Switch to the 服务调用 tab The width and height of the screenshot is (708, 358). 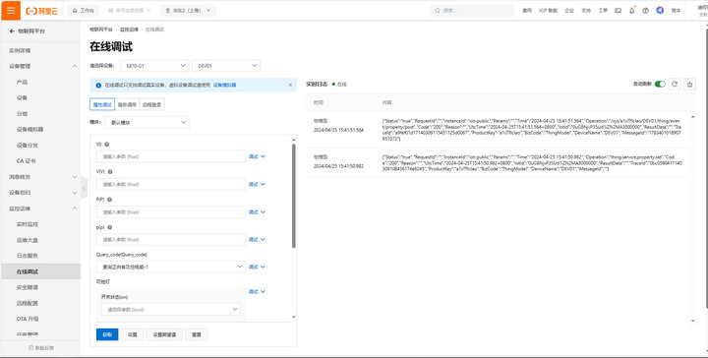pyautogui.click(x=127, y=104)
